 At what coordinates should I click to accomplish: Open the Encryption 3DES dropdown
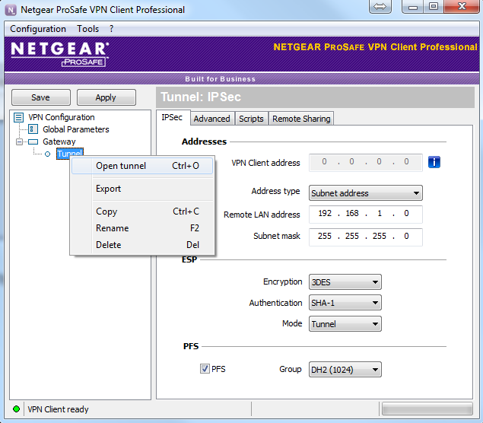(x=345, y=282)
